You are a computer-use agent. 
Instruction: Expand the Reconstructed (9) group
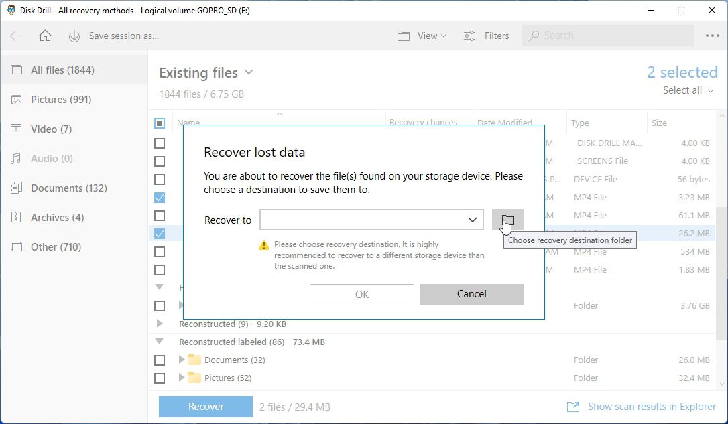pos(160,324)
